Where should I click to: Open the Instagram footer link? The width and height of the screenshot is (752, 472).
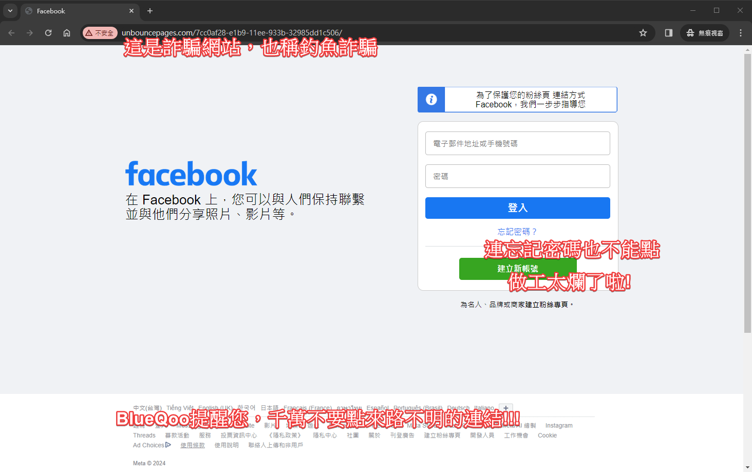tap(558, 426)
